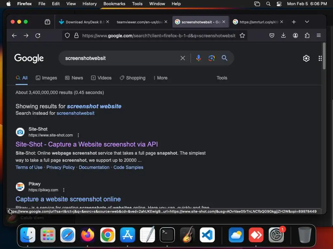Open the macOS Control Center icon
Screen dimensions: 333x249
point(279,4)
